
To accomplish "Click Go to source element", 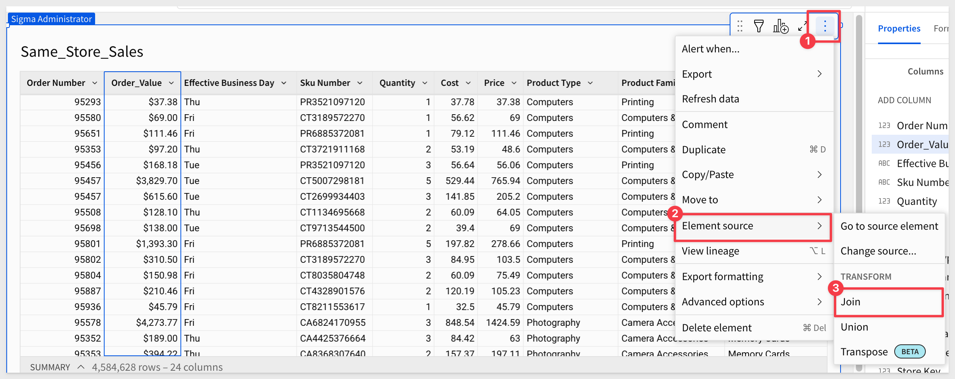I will [889, 227].
